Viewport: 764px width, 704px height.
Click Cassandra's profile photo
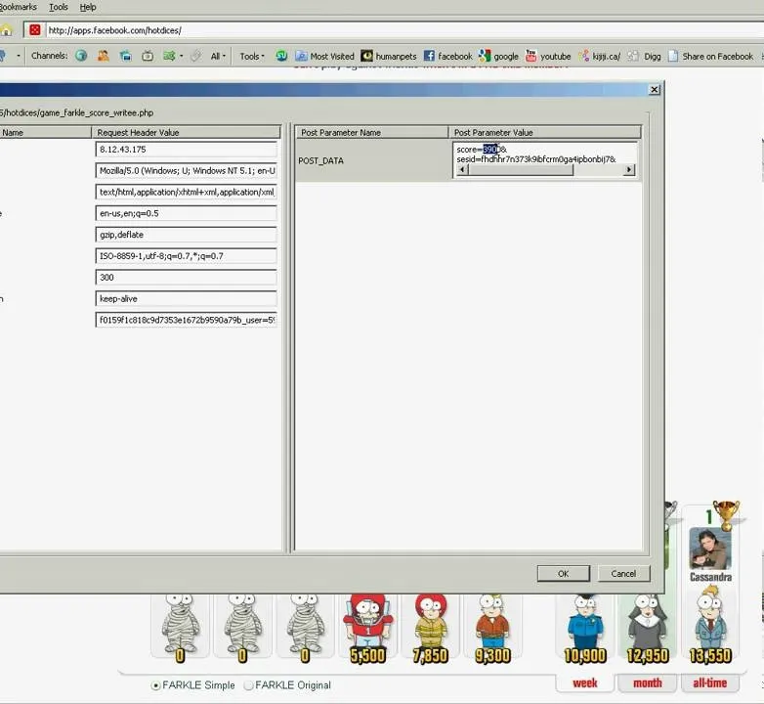[710, 548]
